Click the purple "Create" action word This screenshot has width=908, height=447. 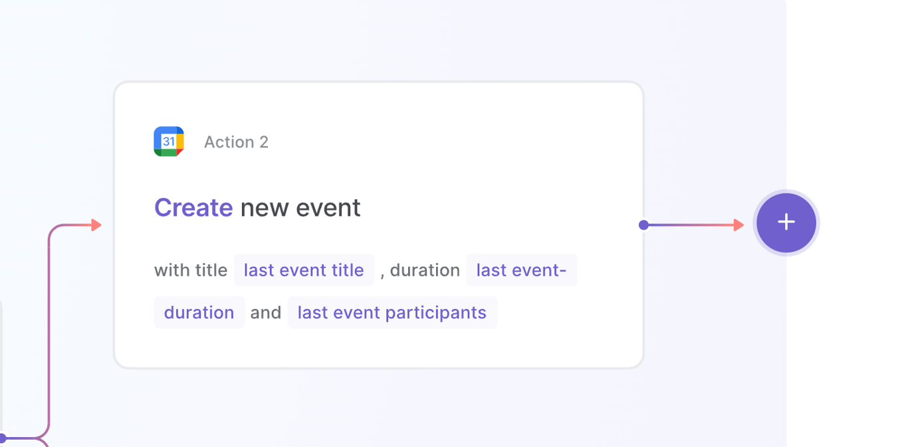pos(193,208)
